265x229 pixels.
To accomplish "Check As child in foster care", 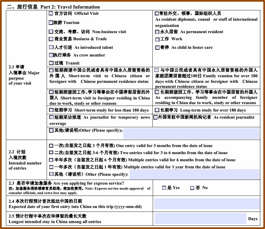I will (157, 48).
